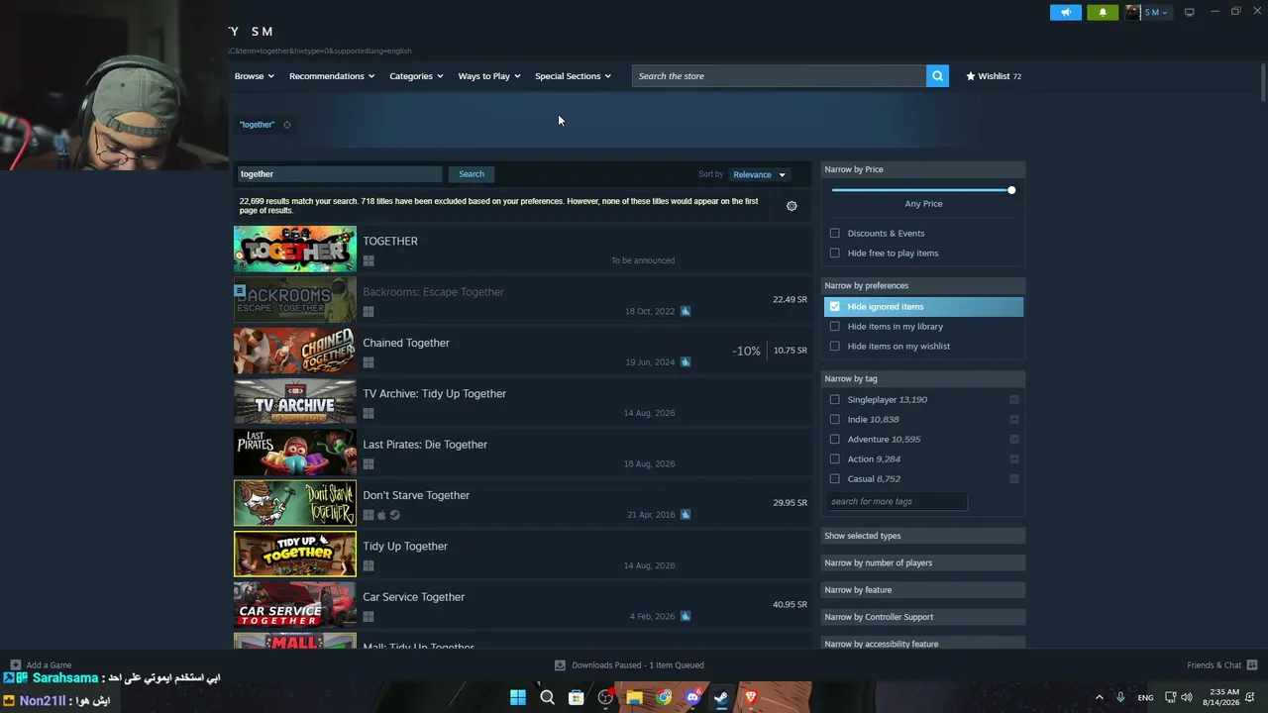Open the Categories menu
The height and width of the screenshot is (713, 1268).
pyautogui.click(x=416, y=76)
